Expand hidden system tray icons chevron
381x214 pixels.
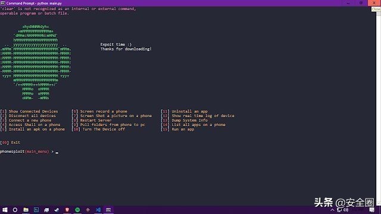(332, 210)
